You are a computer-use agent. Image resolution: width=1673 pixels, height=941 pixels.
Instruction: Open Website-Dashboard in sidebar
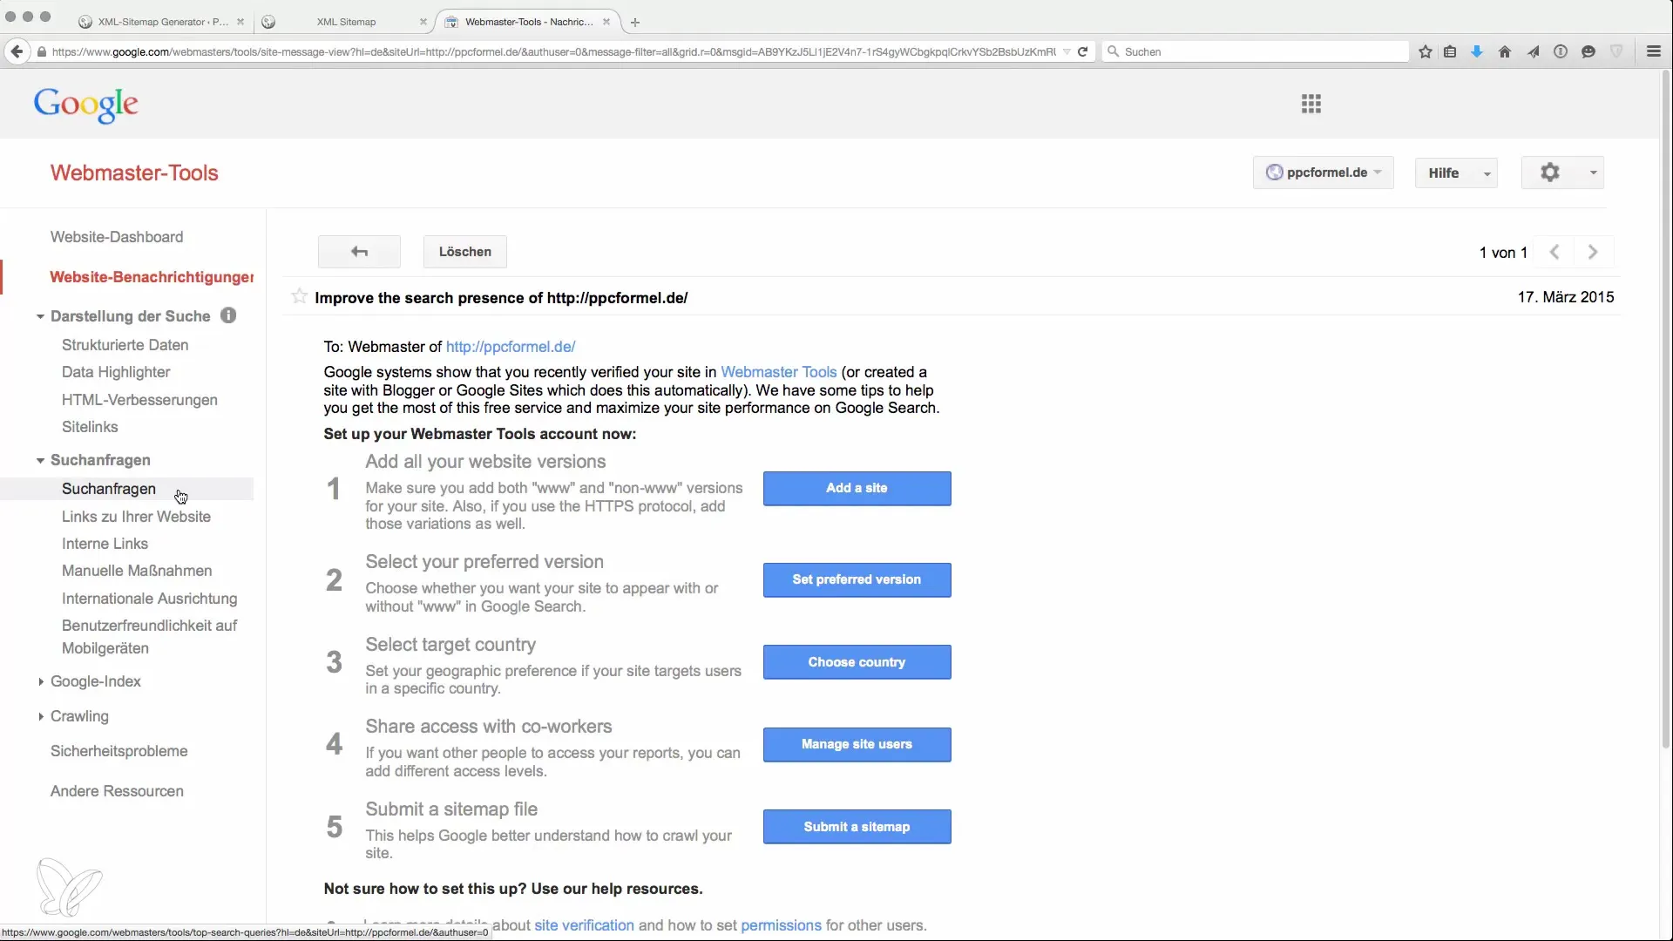coord(117,237)
